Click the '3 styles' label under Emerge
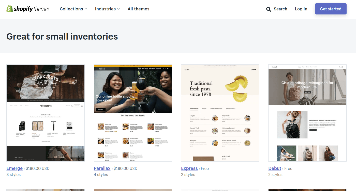The width and height of the screenshot is (356, 191). pos(13,174)
